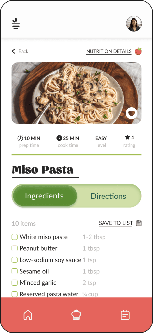This screenshot has height=333, width=153.
Task: Click the red apple nutrition icon
Action: point(138,51)
